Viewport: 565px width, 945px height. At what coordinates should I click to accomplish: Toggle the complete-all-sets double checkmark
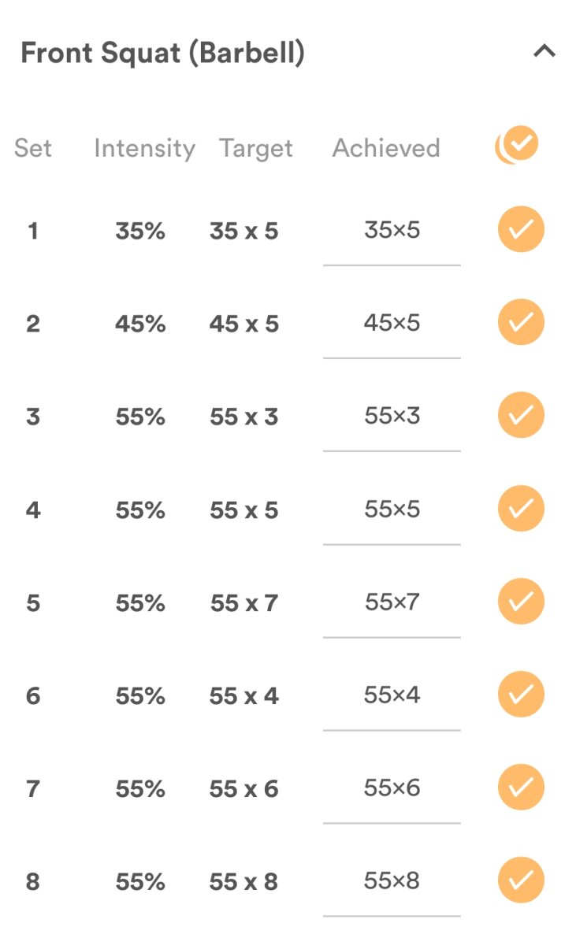tap(518, 146)
